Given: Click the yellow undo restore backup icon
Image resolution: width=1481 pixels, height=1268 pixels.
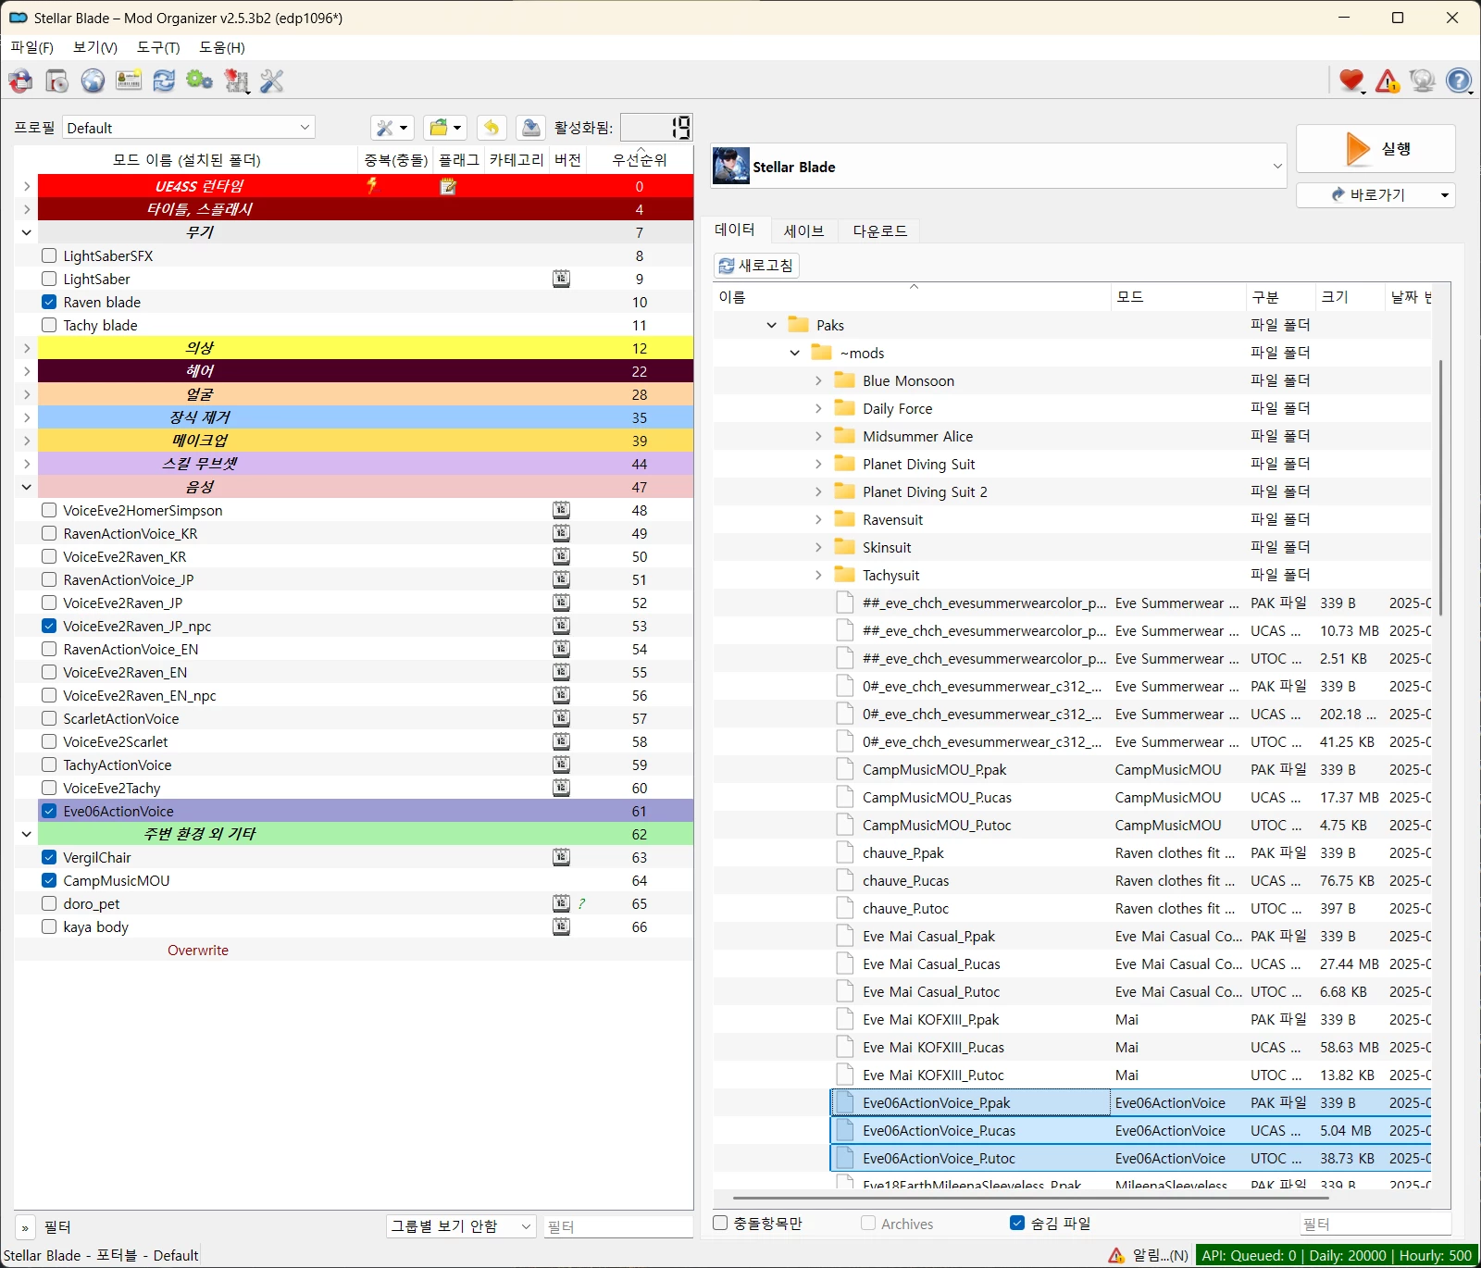Looking at the screenshot, I should point(492,128).
